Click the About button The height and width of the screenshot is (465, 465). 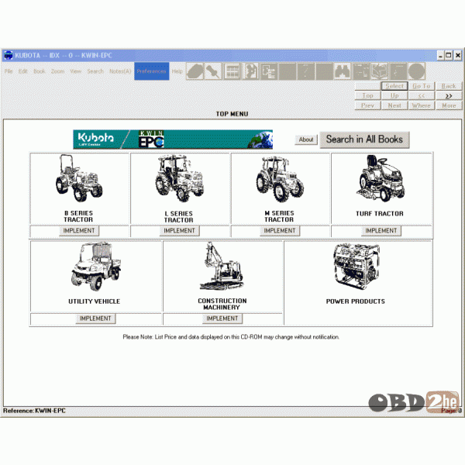click(x=306, y=139)
